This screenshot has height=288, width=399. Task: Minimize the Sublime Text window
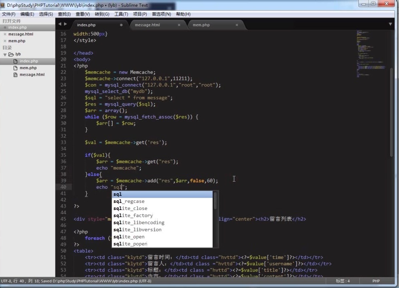pyautogui.click(x=364, y=4)
